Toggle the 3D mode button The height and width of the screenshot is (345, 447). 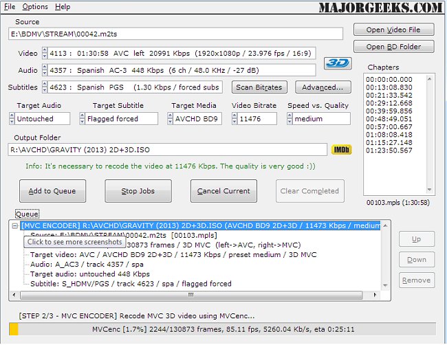[338, 63]
